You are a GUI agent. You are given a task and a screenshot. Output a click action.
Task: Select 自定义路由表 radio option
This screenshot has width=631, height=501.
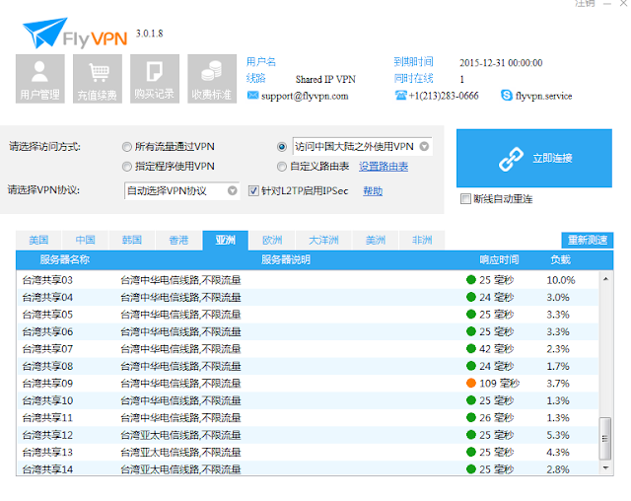[282, 167]
